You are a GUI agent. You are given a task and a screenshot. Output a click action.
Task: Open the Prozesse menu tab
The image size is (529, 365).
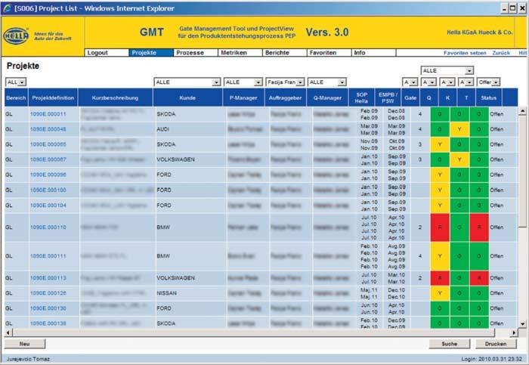[x=195, y=53]
